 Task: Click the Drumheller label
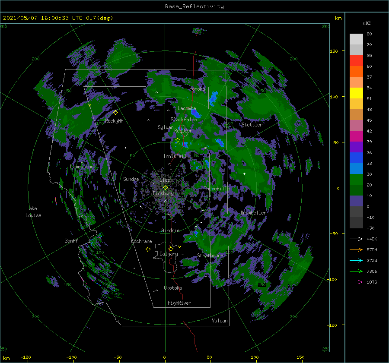click(253, 213)
